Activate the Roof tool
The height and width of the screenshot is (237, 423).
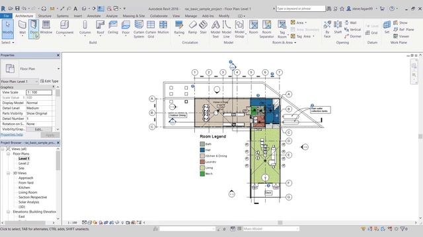(x=100, y=28)
